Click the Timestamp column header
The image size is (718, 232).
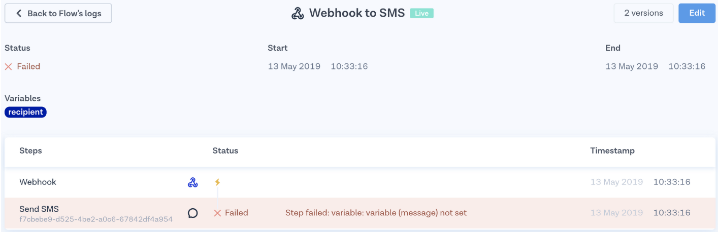[x=612, y=150]
